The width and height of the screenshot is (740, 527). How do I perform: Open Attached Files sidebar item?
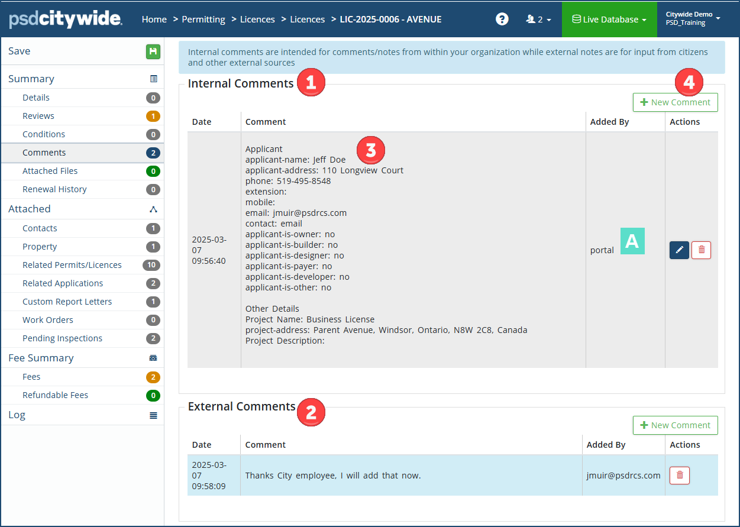point(82,171)
